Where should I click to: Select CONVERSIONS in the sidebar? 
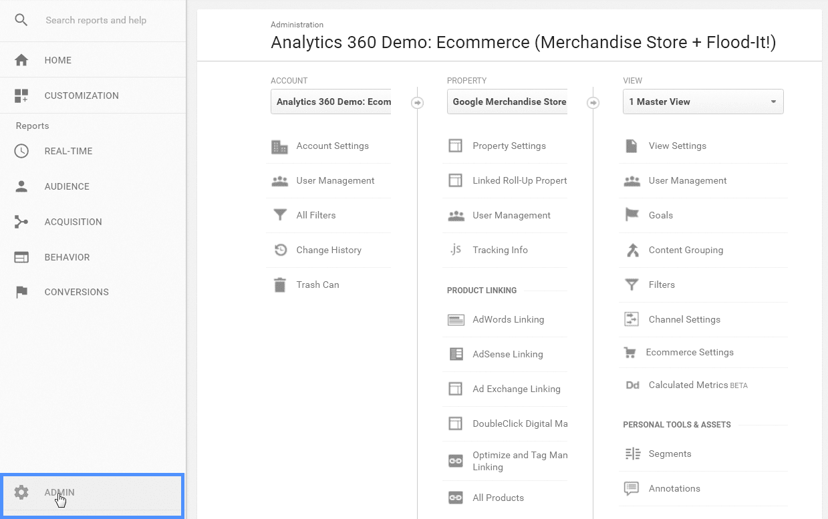click(76, 292)
